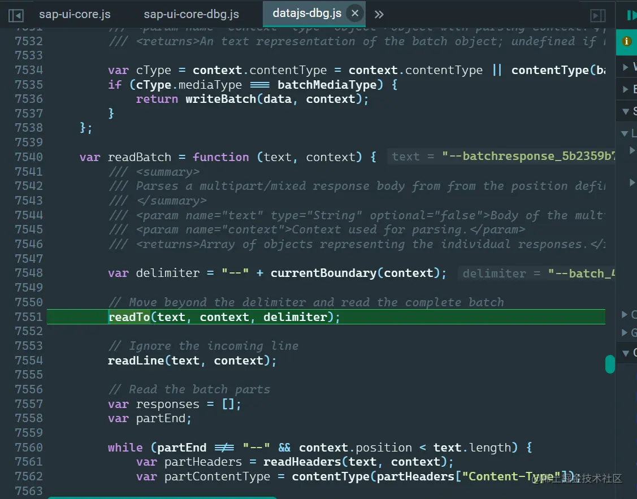
Task: Click writeBatch call on line 7536
Action: click(x=220, y=99)
